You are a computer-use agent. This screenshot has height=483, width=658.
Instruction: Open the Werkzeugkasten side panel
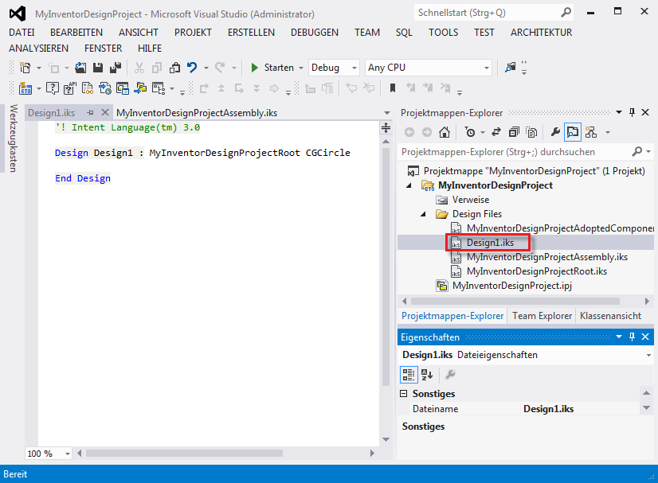14,138
